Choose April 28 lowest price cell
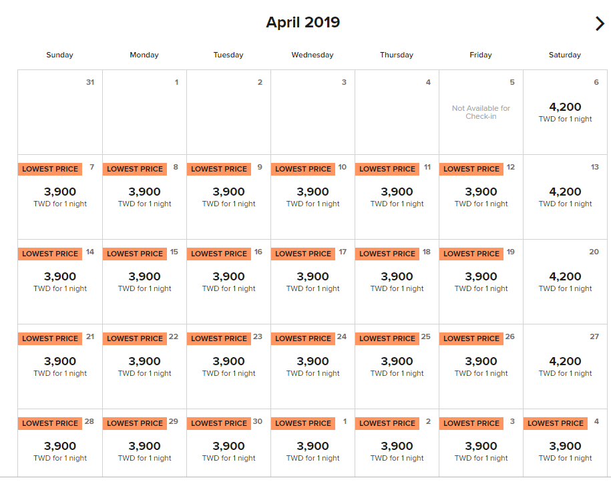This screenshot has width=611, height=482. pyautogui.click(x=60, y=443)
